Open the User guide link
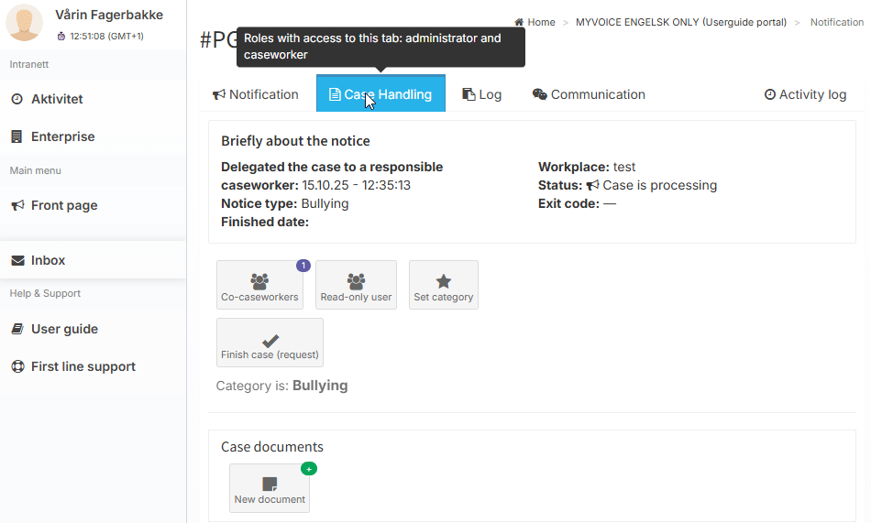Viewport: 871px width, 523px height. tap(64, 329)
